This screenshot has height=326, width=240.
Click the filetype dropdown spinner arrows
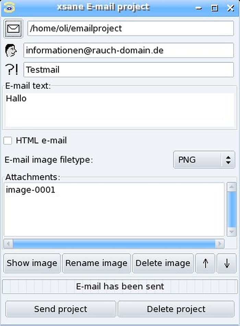228,160
